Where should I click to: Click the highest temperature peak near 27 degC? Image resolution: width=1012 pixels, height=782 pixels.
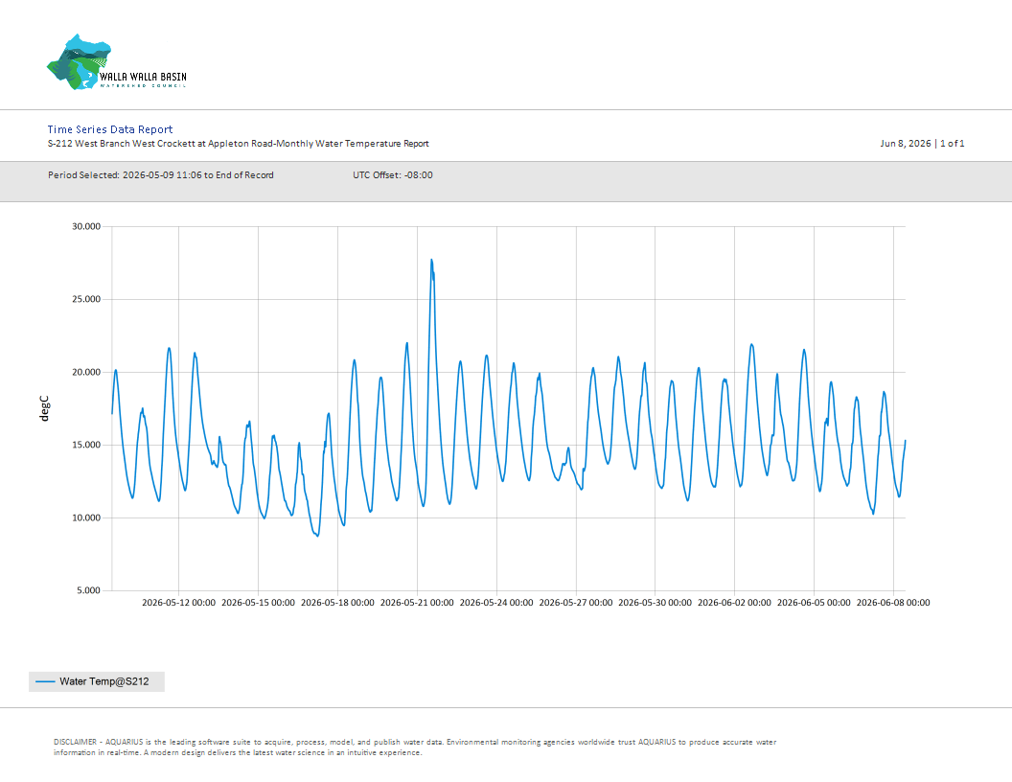pyautogui.click(x=432, y=261)
